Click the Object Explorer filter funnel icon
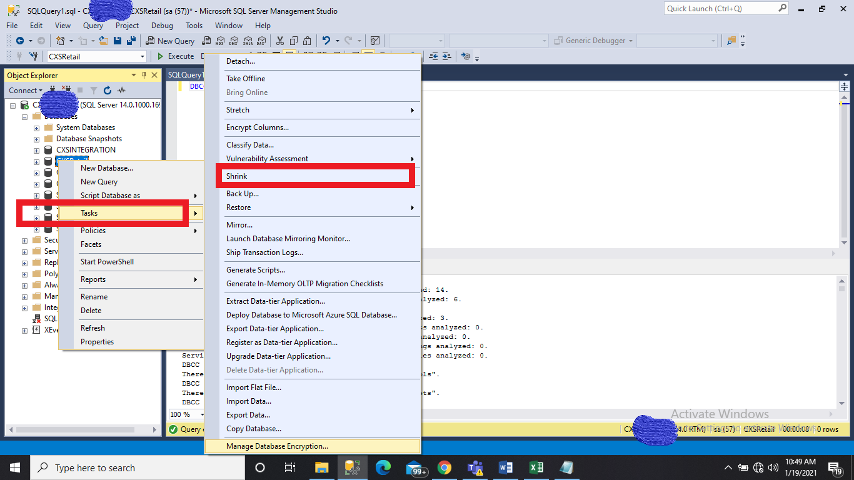This screenshot has height=480, width=854. (x=94, y=91)
